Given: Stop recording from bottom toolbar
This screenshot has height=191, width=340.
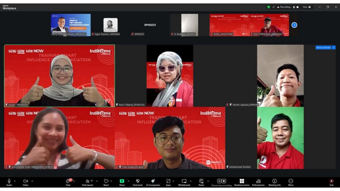Looking at the screenshot, I should (x=224, y=181).
